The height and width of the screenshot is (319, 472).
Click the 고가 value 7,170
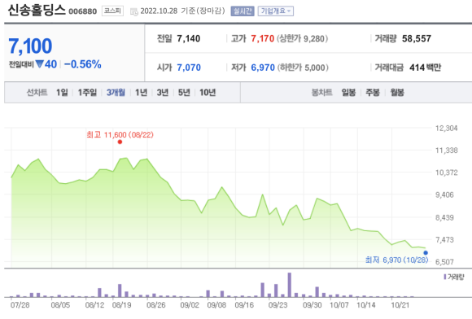263,38
